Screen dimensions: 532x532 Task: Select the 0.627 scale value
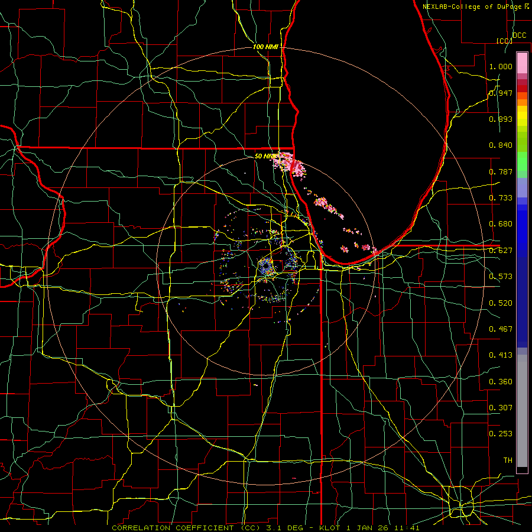[x=501, y=251]
